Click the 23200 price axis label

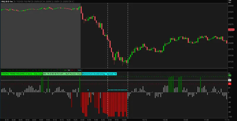click(231, 43)
